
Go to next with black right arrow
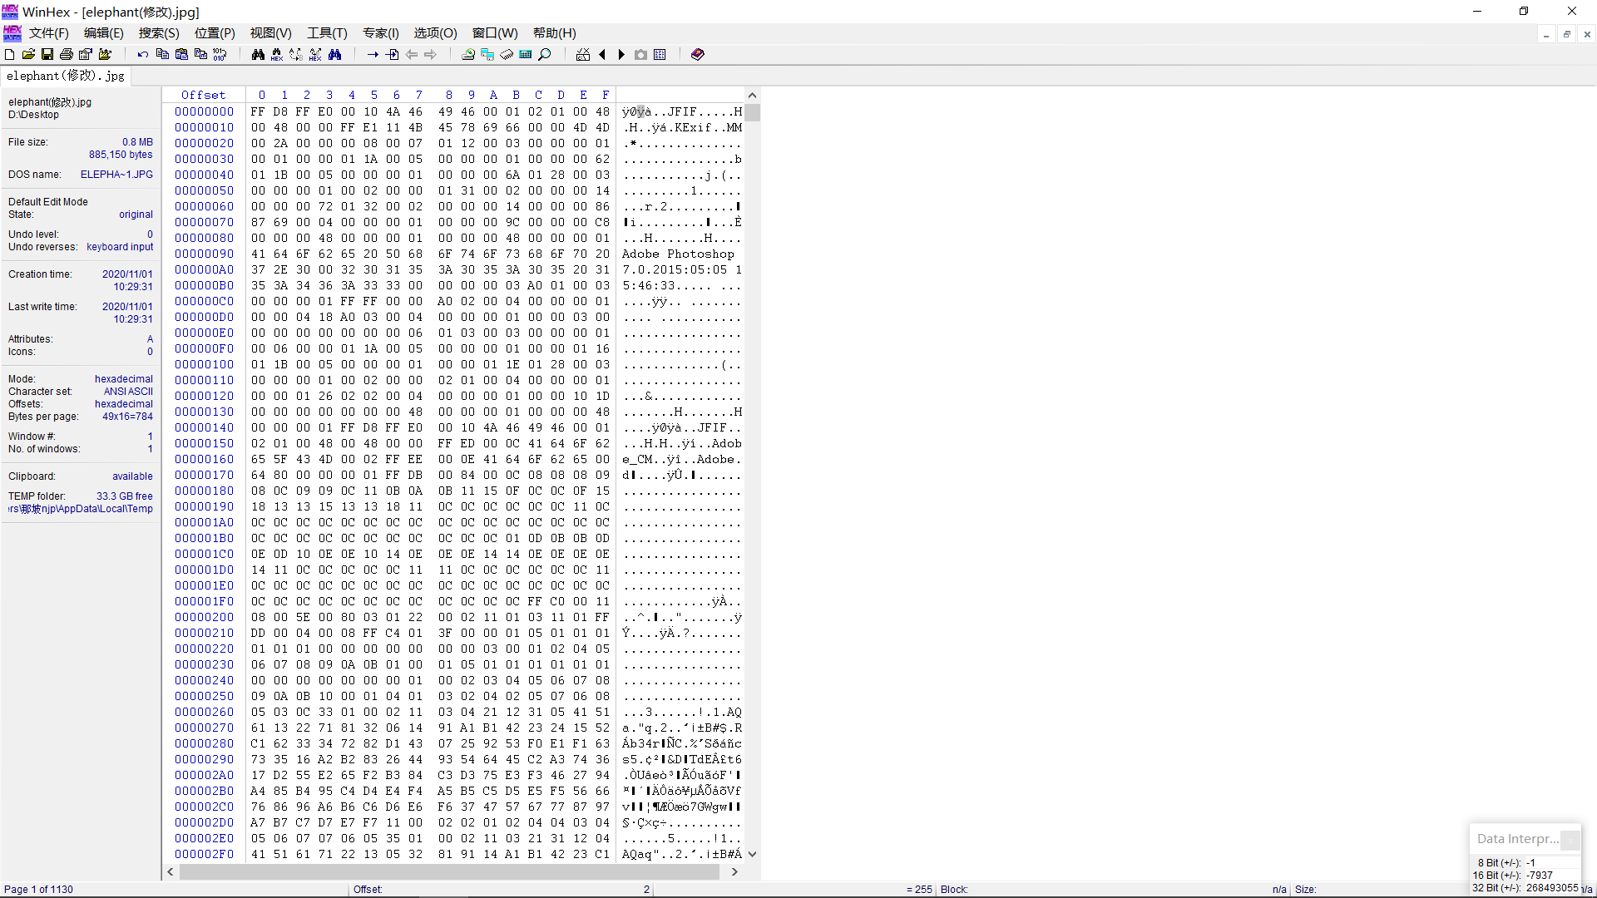click(x=621, y=55)
